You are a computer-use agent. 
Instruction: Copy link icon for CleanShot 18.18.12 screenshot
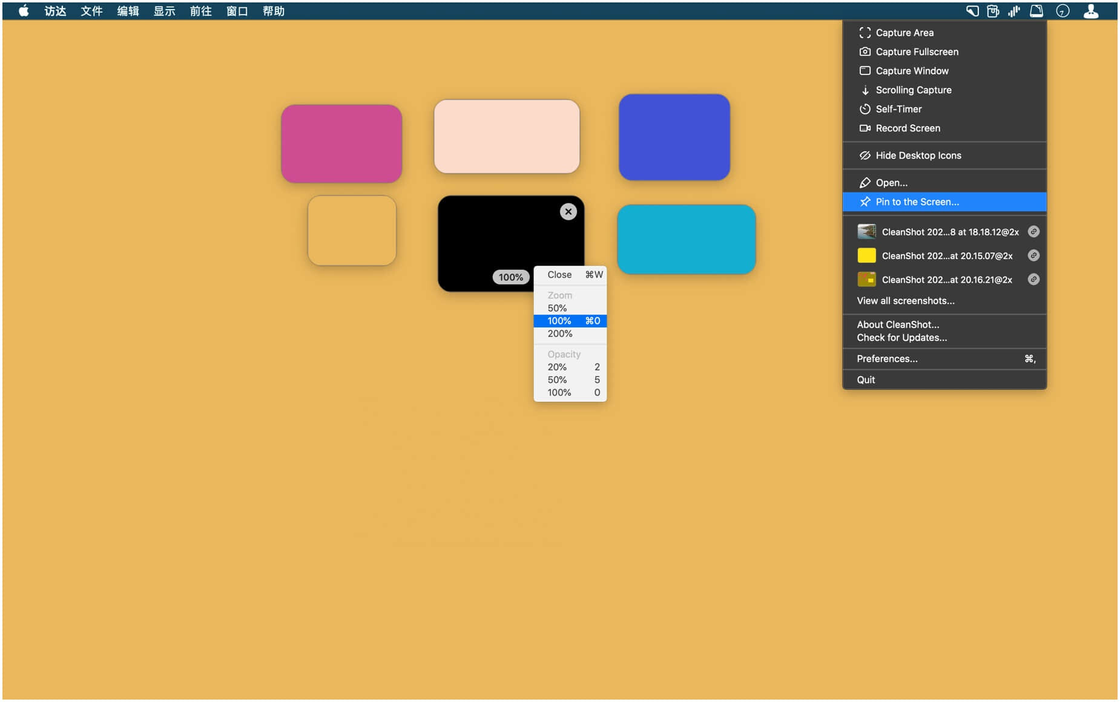(1033, 232)
